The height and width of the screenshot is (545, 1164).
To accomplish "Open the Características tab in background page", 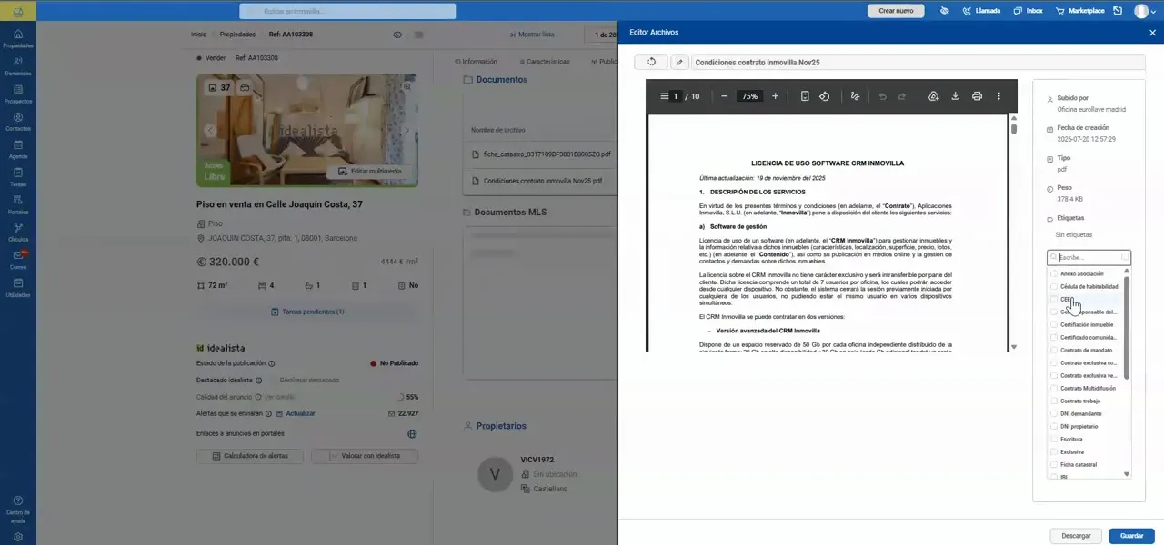I will [x=545, y=62].
